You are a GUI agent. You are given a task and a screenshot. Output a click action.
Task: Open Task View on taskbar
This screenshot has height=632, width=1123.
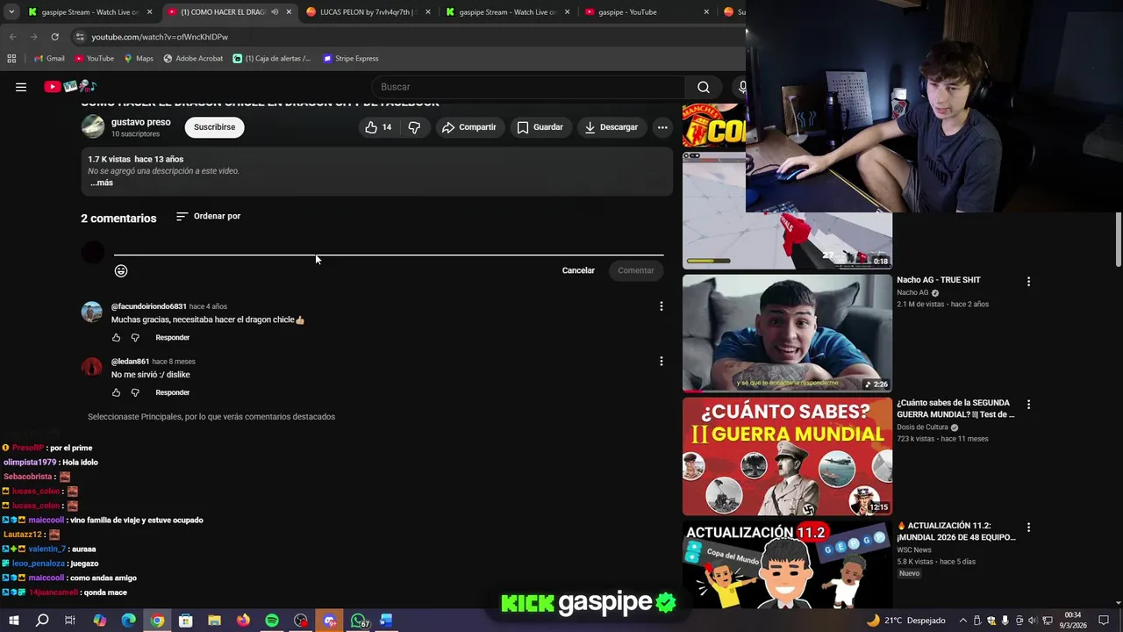(70, 621)
